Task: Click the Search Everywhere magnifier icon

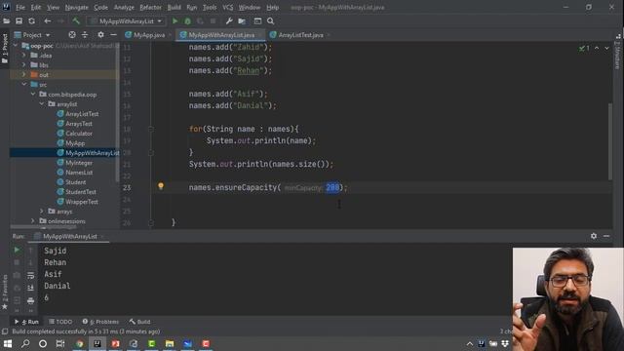Action: (x=271, y=21)
